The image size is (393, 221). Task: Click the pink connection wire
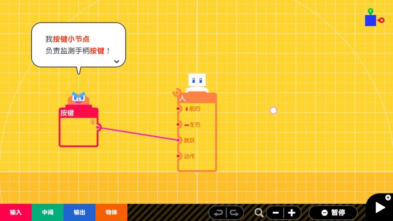click(139, 134)
